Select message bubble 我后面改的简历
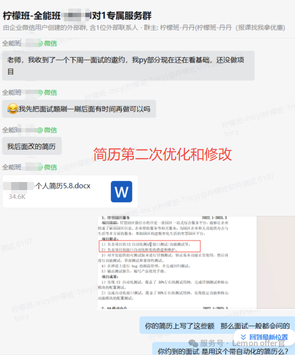The height and width of the screenshot is (355, 295). 32,146
